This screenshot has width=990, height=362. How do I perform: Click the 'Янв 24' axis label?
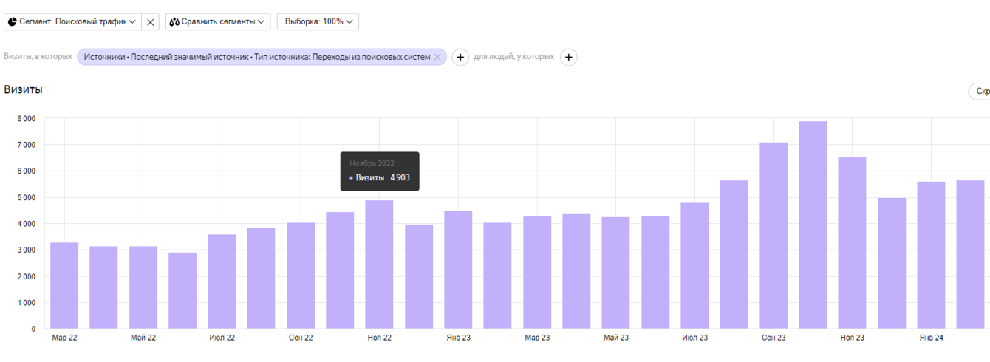pos(931,338)
